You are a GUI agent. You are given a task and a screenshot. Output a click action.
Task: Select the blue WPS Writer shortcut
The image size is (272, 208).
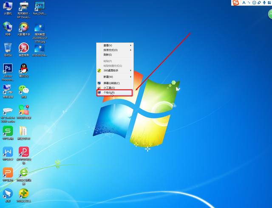(x=8, y=154)
